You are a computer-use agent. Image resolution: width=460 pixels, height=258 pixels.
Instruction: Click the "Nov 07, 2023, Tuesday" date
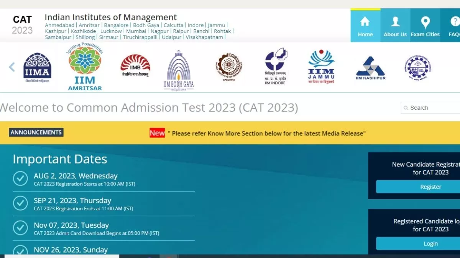[x=71, y=225]
